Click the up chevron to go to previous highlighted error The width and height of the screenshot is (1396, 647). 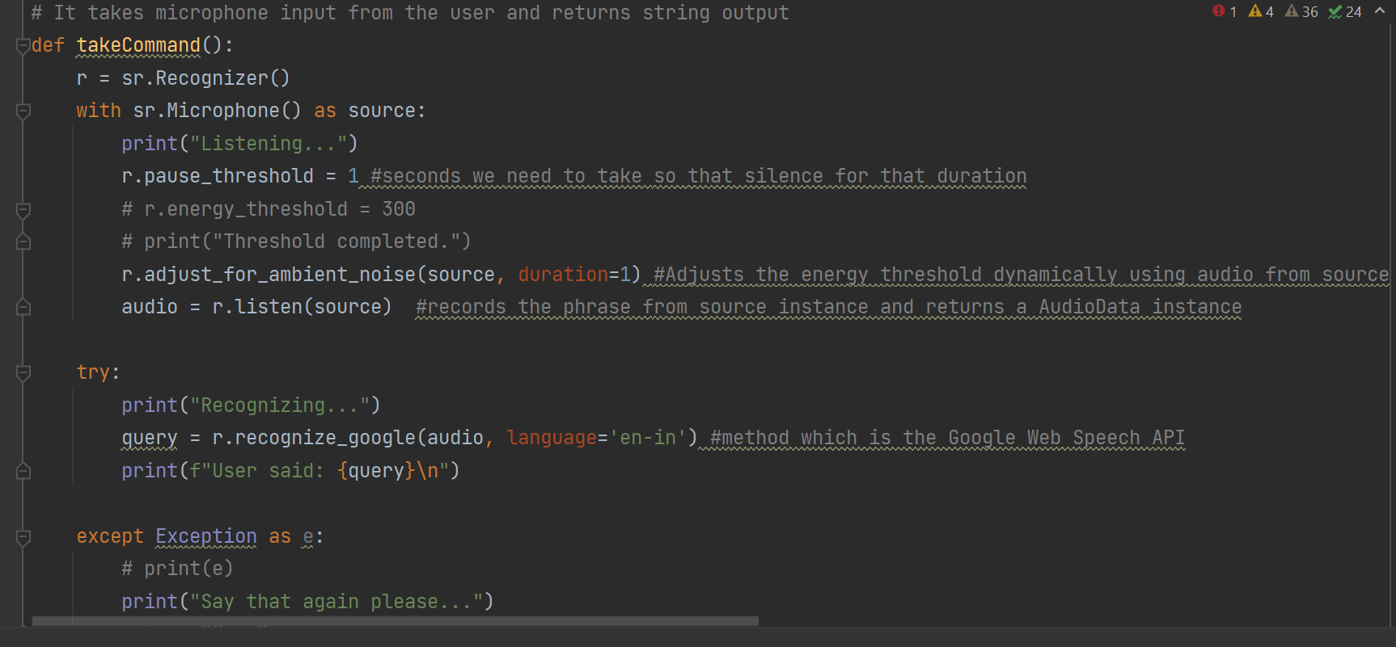(1380, 11)
